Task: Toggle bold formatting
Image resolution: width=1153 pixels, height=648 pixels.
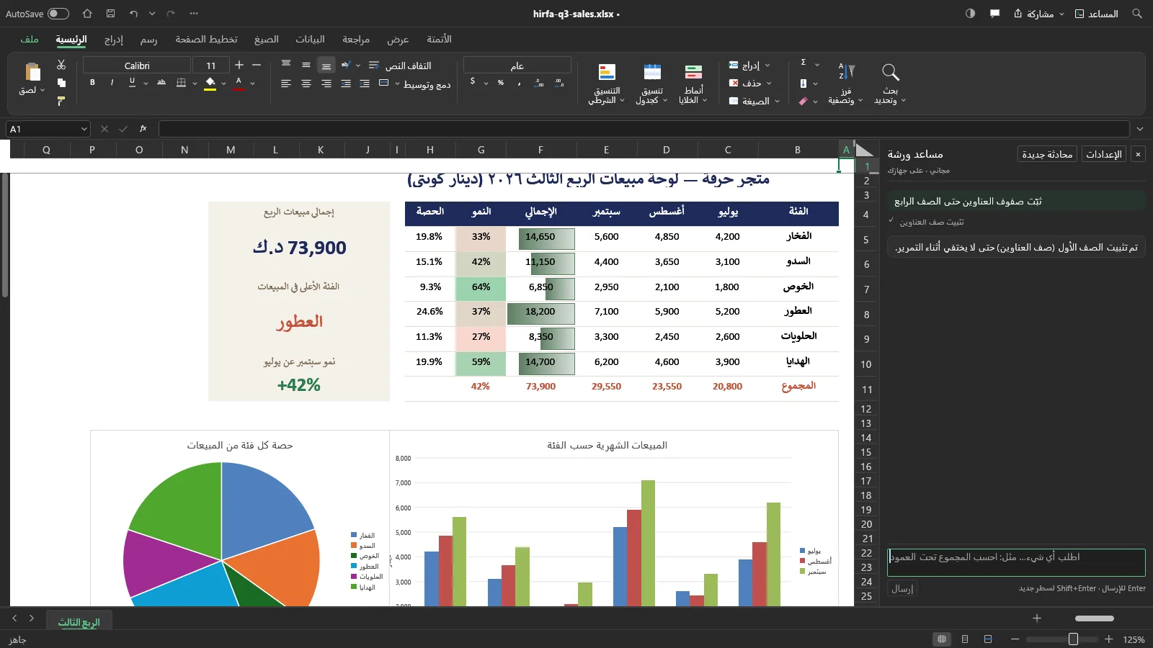Action: click(92, 83)
